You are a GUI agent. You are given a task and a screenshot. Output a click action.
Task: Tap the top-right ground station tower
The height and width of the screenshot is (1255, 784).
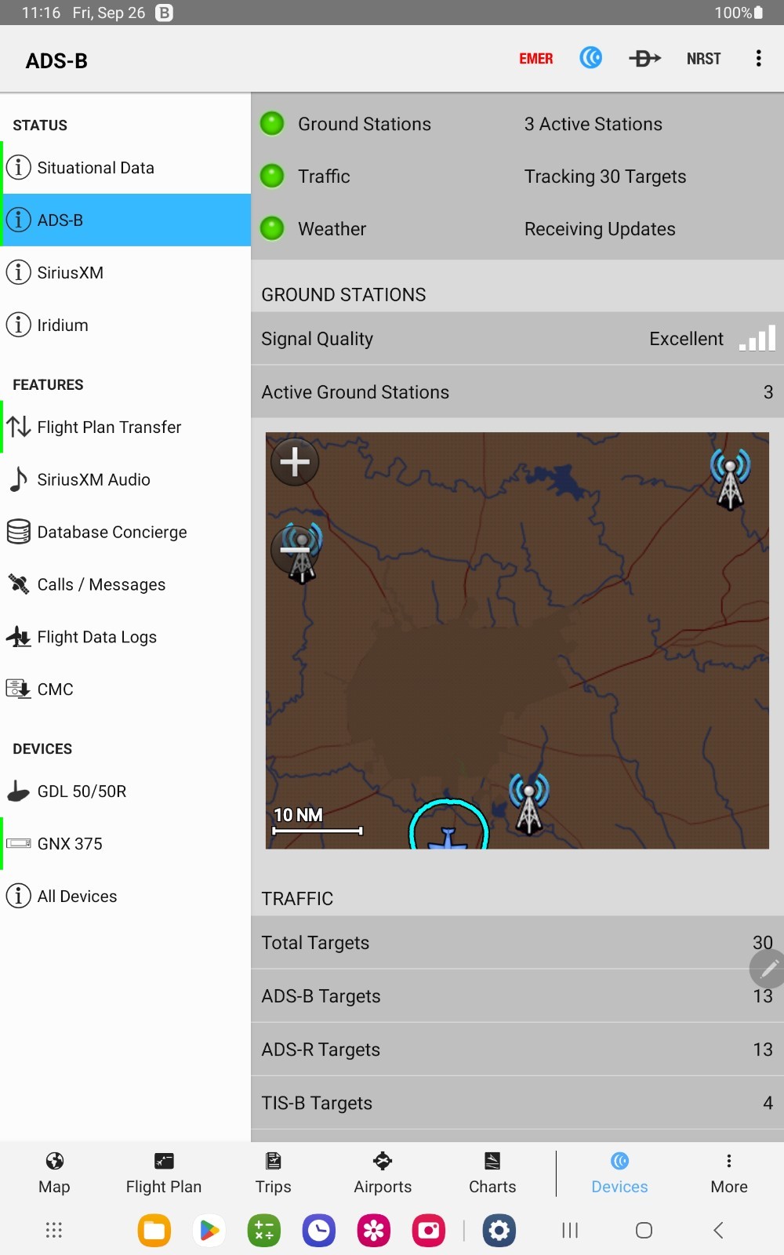pyautogui.click(x=731, y=479)
